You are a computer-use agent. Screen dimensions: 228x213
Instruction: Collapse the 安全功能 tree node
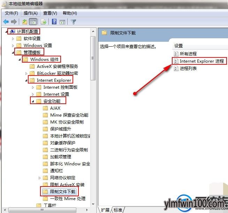(x=33, y=101)
